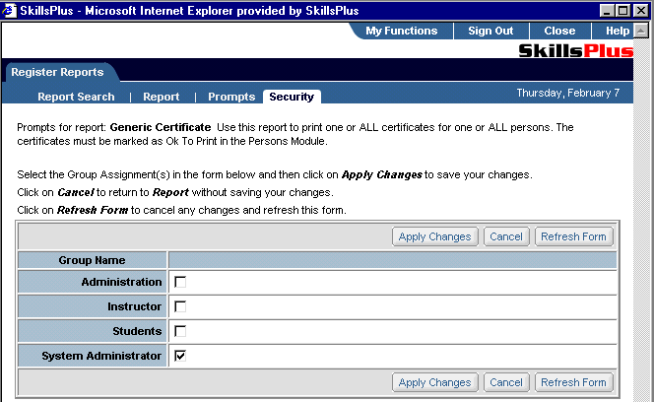Click the top Refresh Form button
Image resolution: width=654 pixels, height=402 pixels.
point(574,236)
